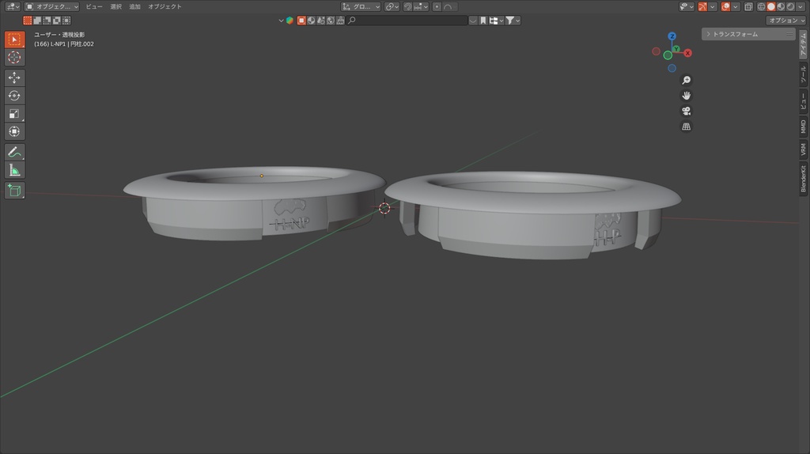Screen dimensions: 810x454
Task: Select the Rotate tool
Action: click(14, 96)
